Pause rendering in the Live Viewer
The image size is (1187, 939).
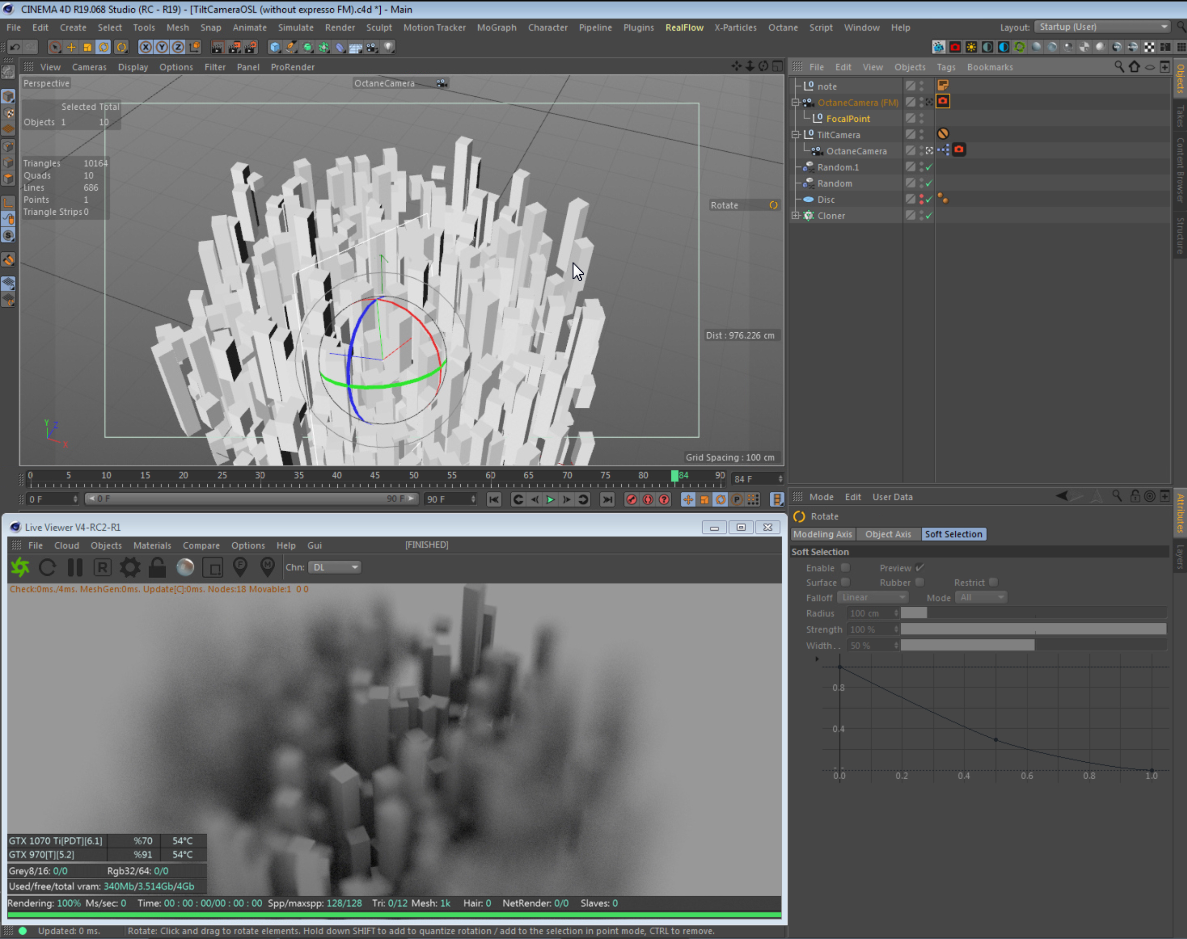(75, 567)
